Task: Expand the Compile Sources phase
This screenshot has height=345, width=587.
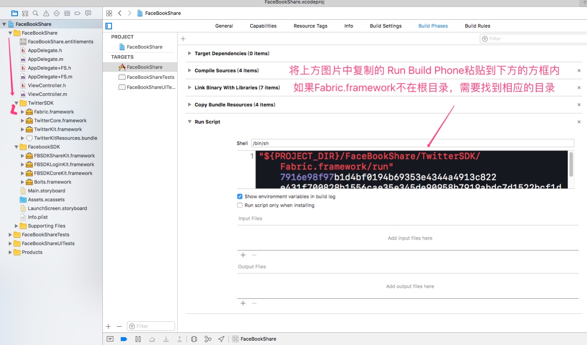Action: [x=189, y=70]
